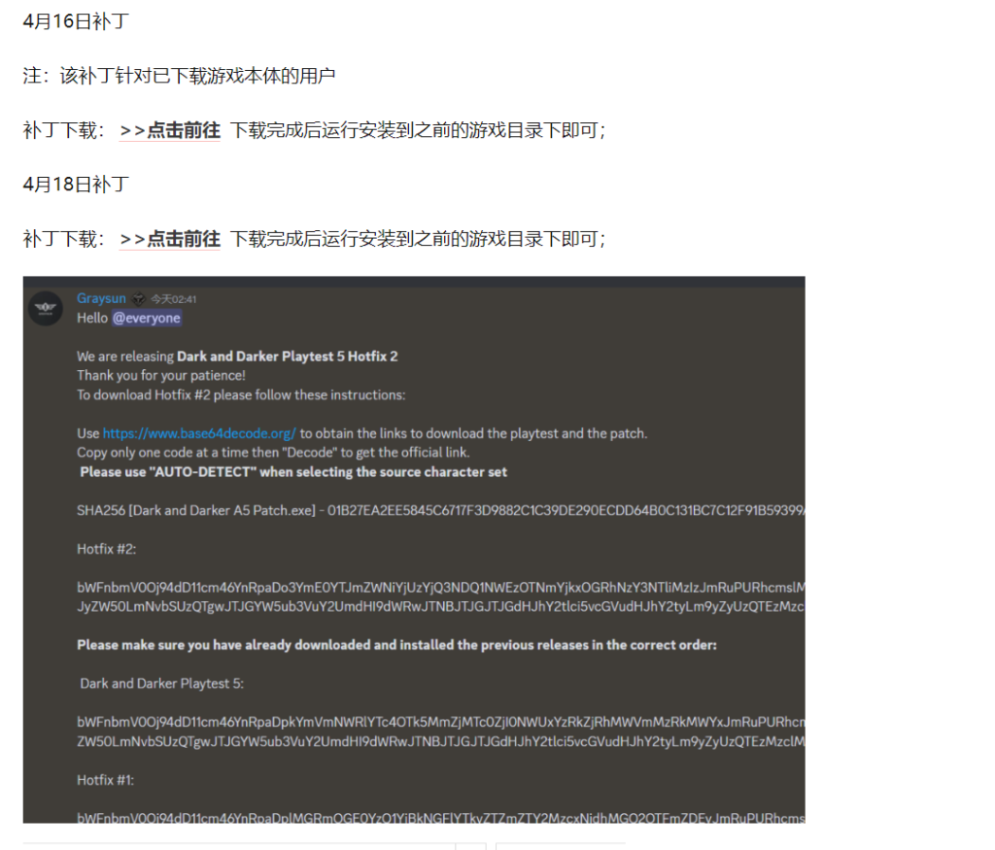Click the 4月18日补丁 heading
Screen dimensions: 995x850
76,185
